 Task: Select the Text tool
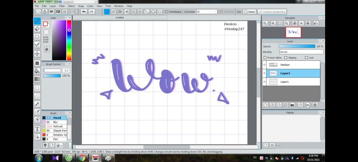click(37, 129)
